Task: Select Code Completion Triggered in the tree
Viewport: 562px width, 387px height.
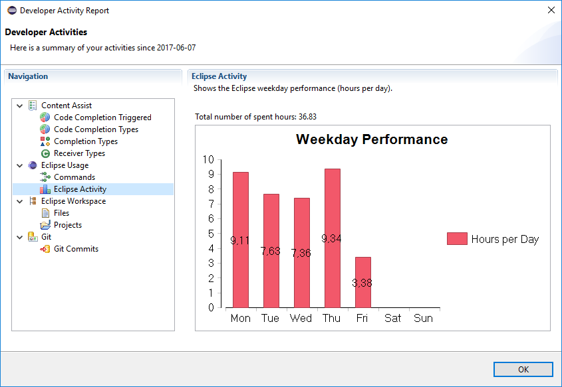Action: coord(102,117)
